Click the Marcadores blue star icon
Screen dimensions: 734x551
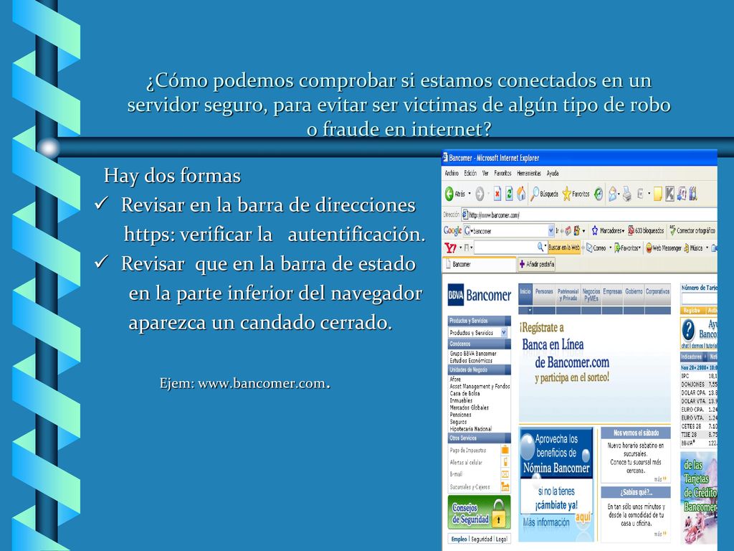coord(594,230)
